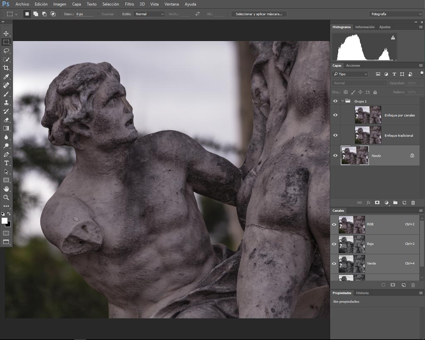Image resolution: width=425 pixels, height=340 pixels.
Task: Toggle visibility of Rojo channel
Action: pyautogui.click(x=334, y=244)
